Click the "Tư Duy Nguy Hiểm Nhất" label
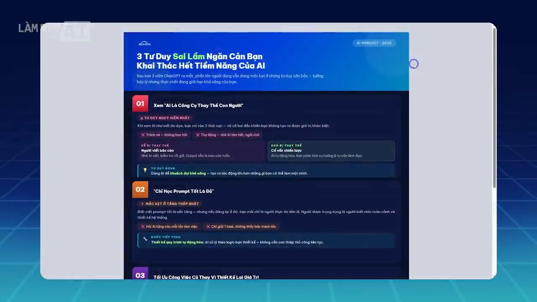The image size is (537, 302). click(x=167, y=118)
